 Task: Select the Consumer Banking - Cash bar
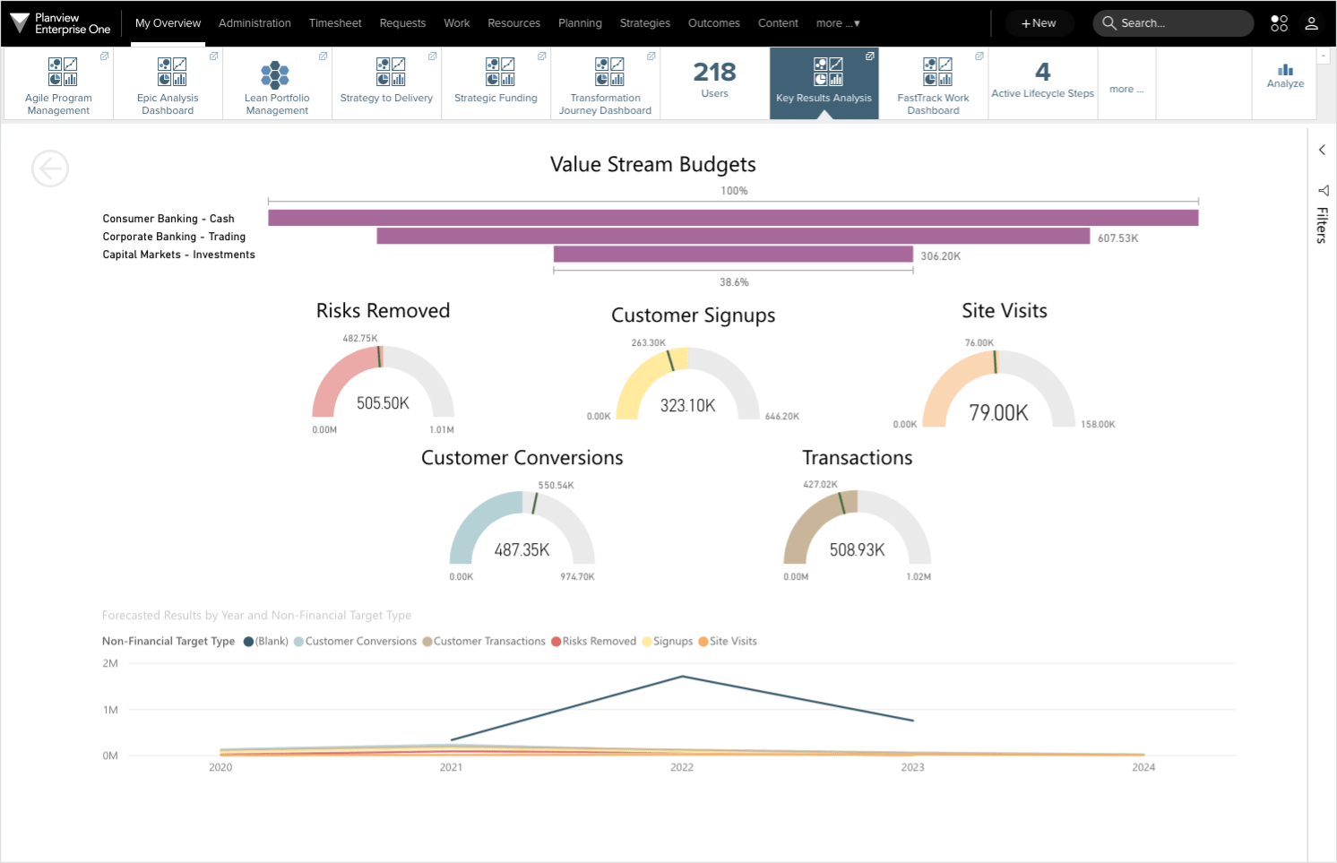(x=733, y=218)
